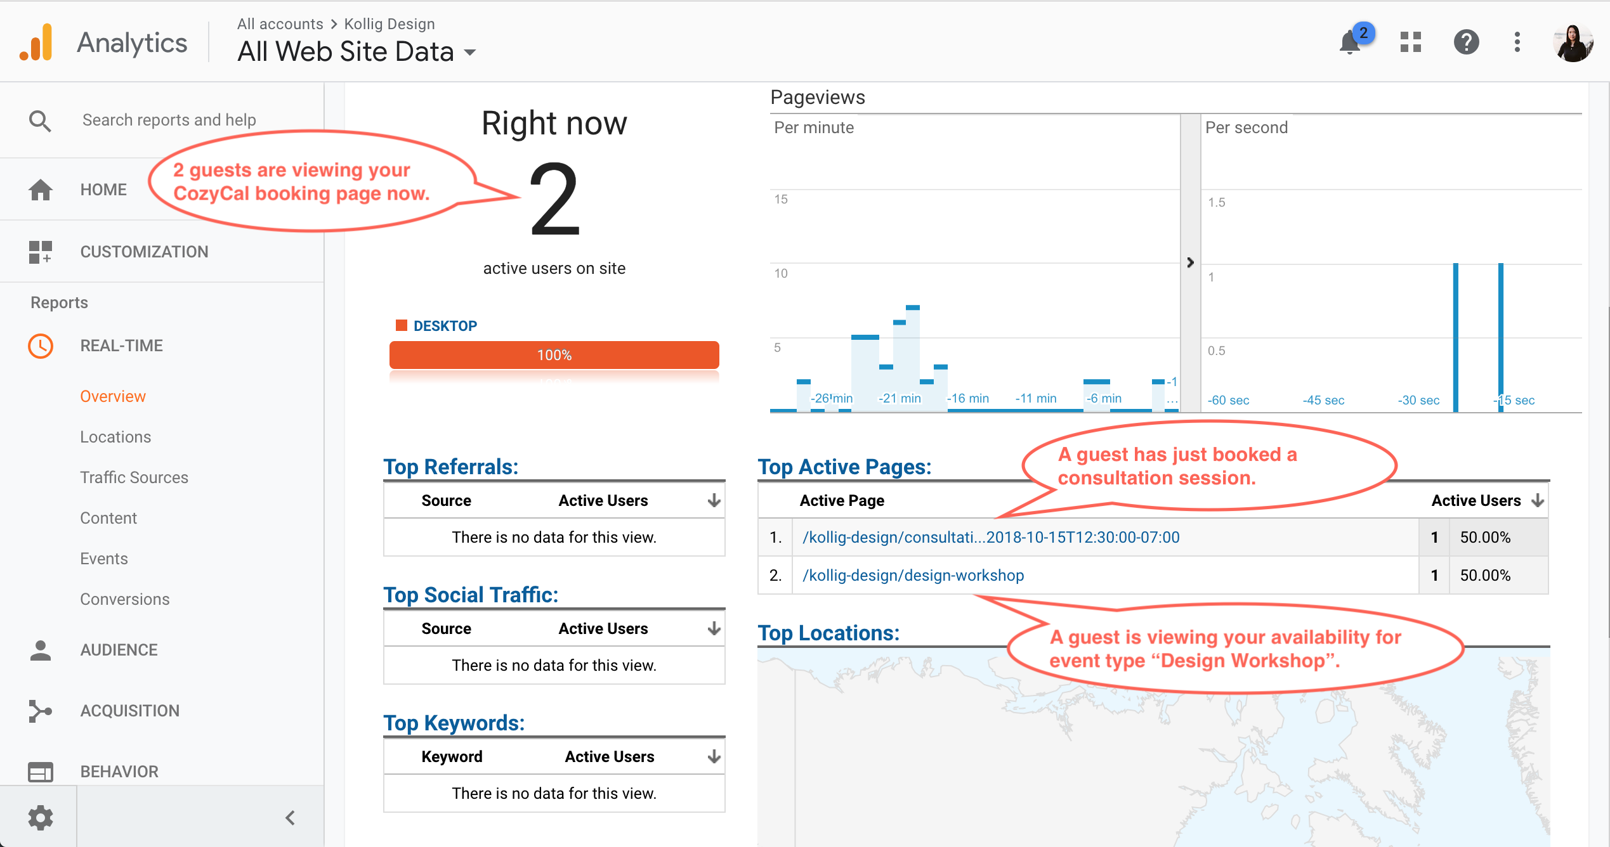Click the notifications bell icon

(x=1350, y=43)
